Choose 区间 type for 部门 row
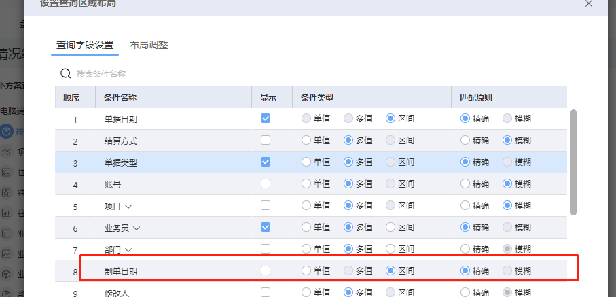Image resolution: width=616 pixels, height=297 pixels. tap(391, 249)
